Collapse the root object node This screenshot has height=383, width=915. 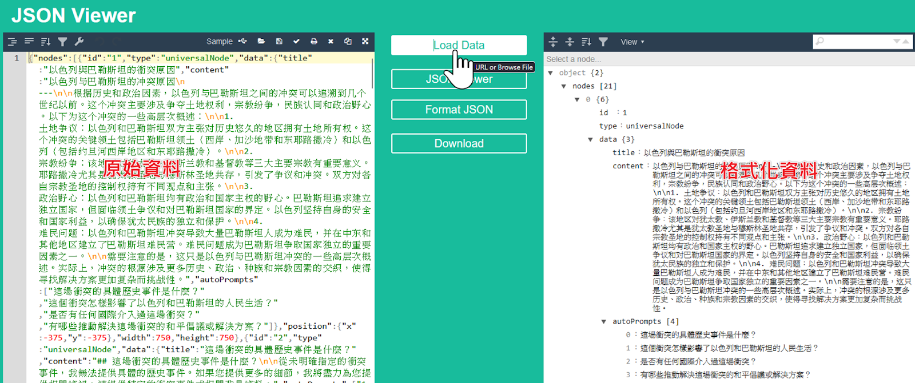tap(550, 73)
